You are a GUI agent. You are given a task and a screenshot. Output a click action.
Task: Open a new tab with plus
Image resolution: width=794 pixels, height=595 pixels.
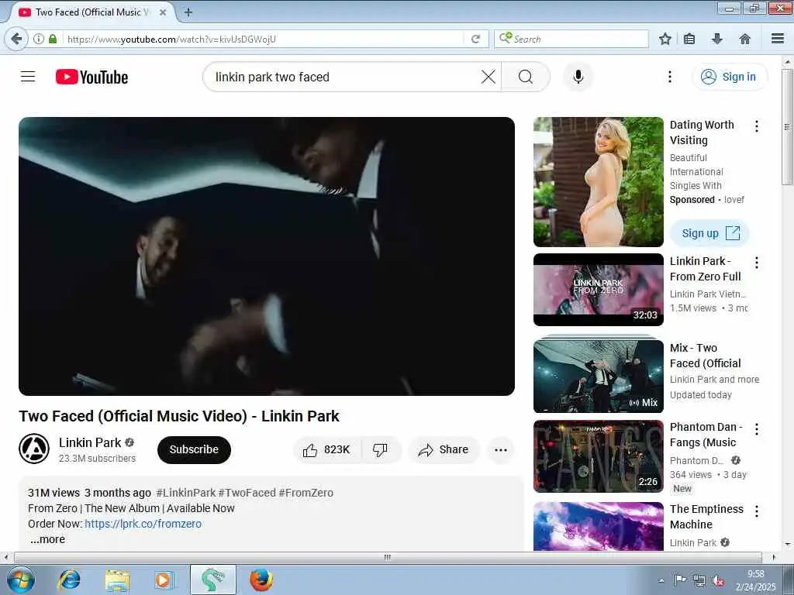(x=188, y=12)
